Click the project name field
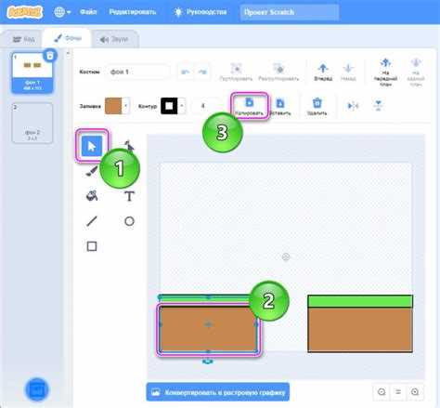The image size is (440, 408). tap(290, 12)
